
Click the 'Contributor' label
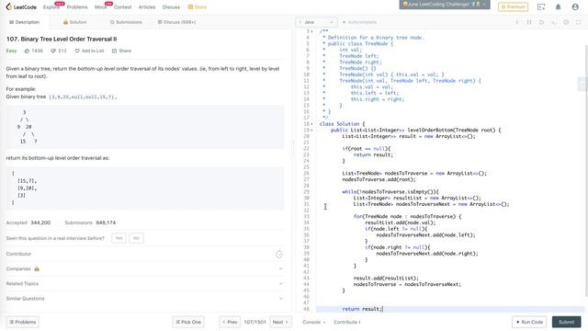click(18, 254)
